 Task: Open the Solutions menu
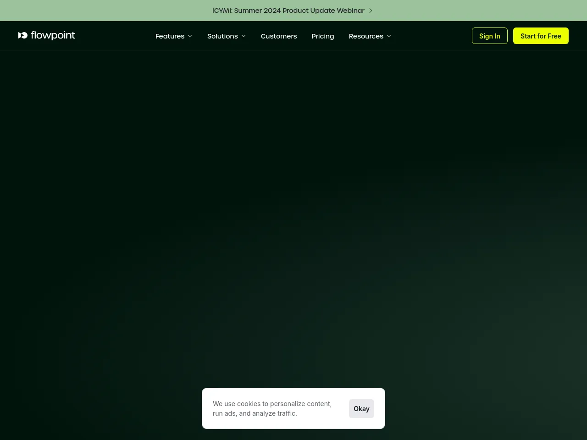coord(222,36)
